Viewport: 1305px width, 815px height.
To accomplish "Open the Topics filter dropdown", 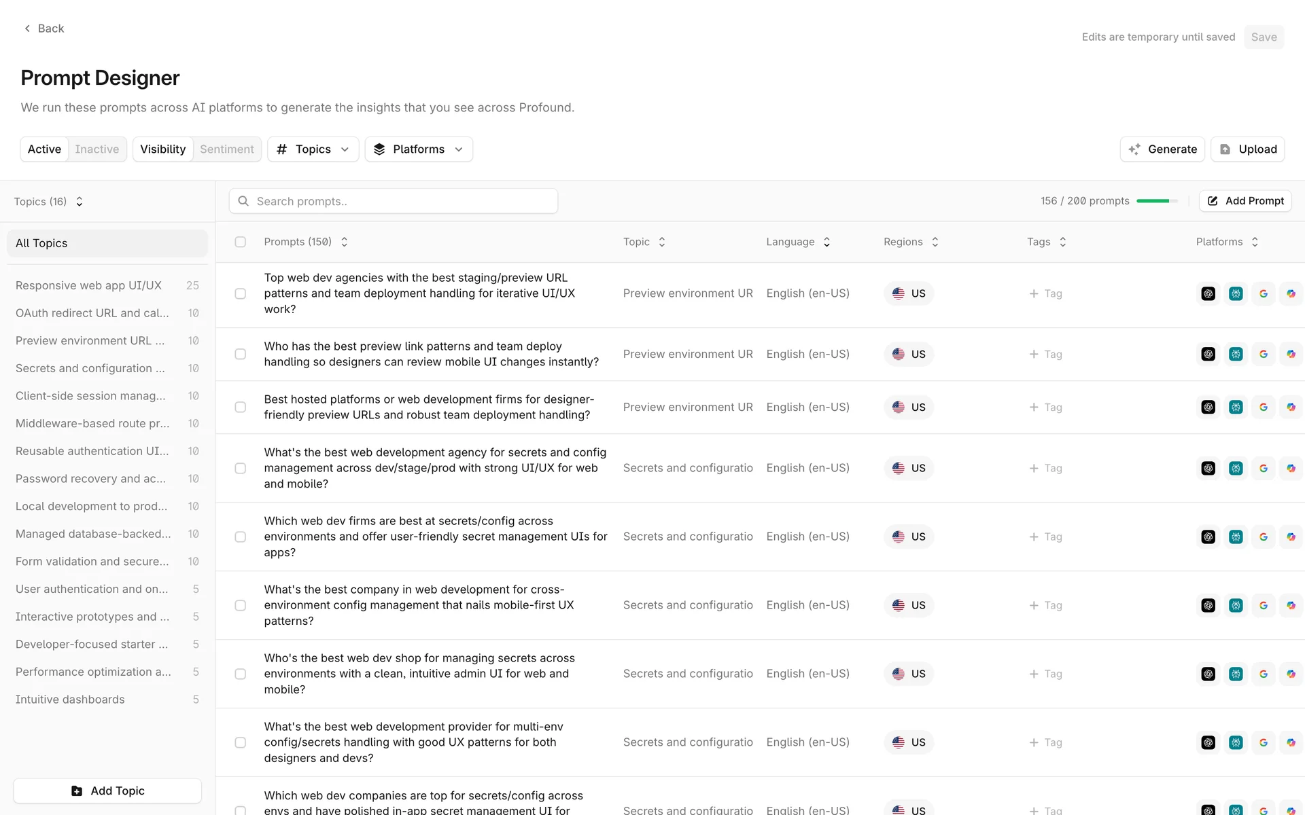I will [313, 149].
